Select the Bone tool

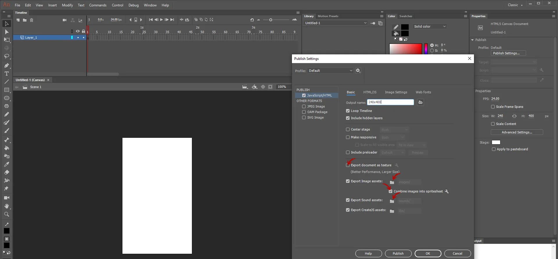pos(7,140)
